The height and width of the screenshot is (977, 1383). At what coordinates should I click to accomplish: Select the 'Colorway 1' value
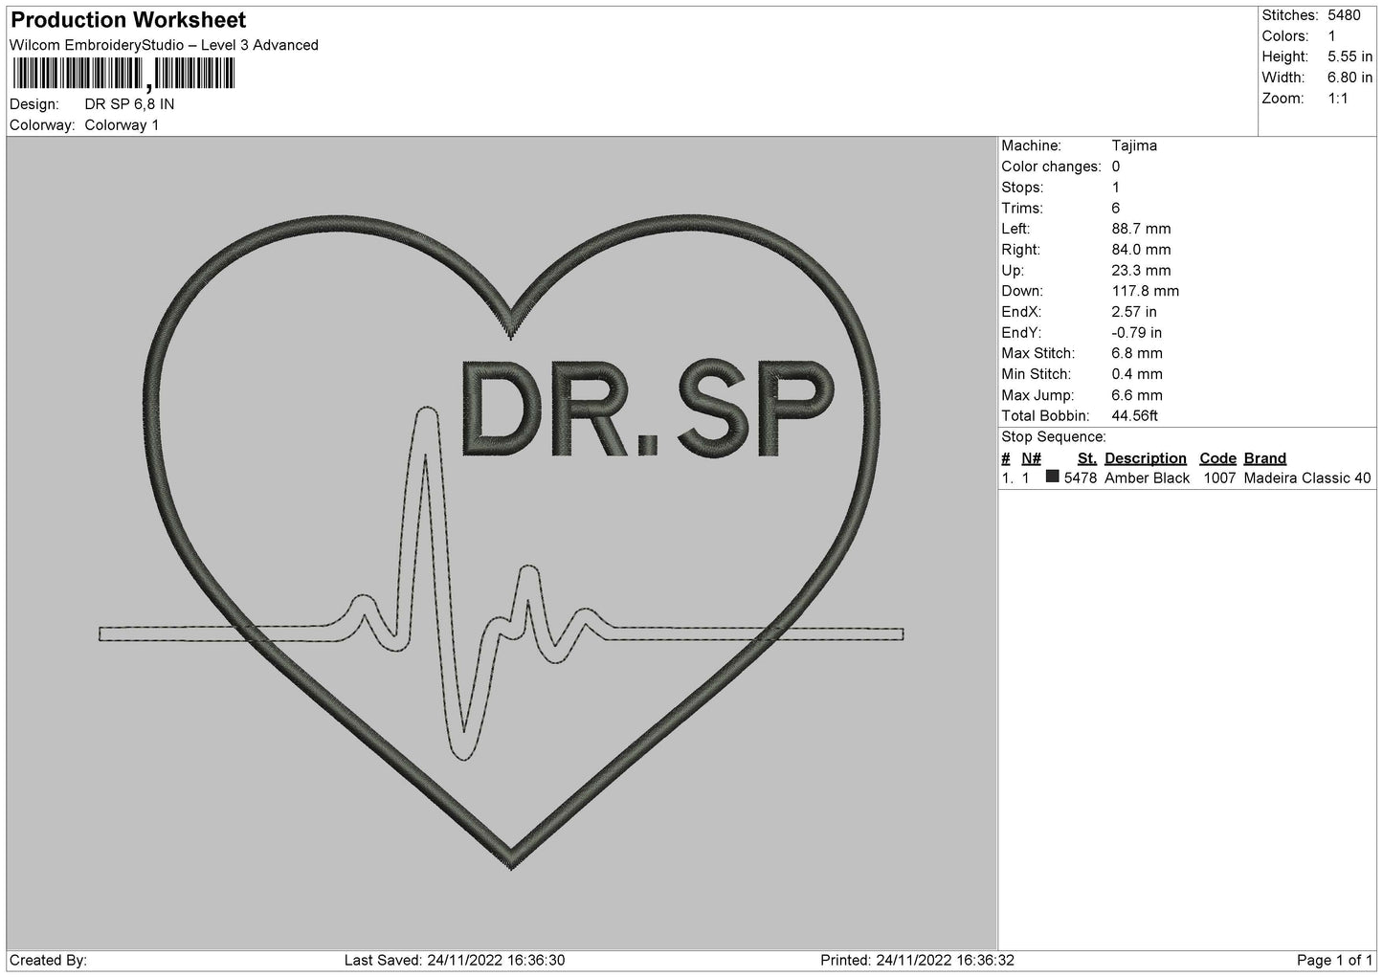click(122, 125)
